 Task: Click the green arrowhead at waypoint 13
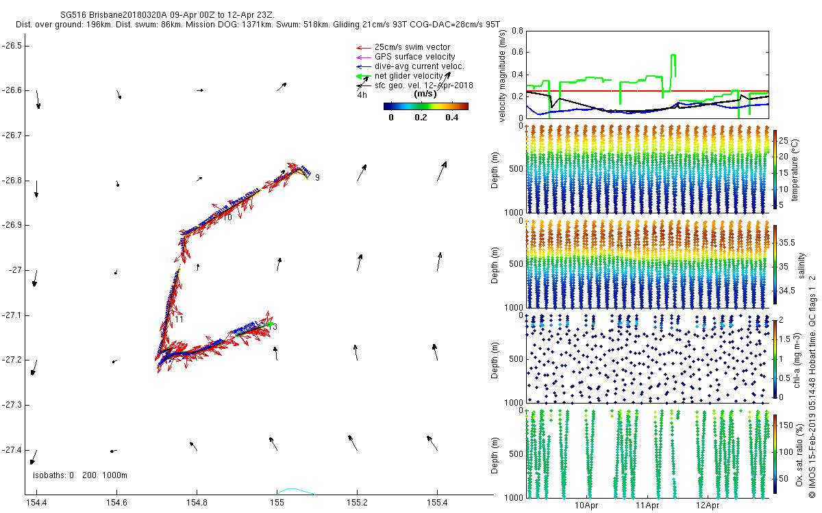(271, 324)
